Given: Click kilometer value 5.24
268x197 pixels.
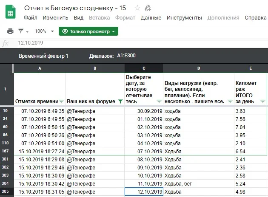Looking at the screenshot, I should pyautogui.click(x=251, y=184).
